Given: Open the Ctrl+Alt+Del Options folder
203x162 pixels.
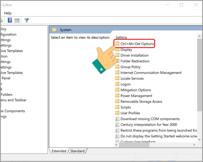Looking at the screenshot, I should (134, 44).
